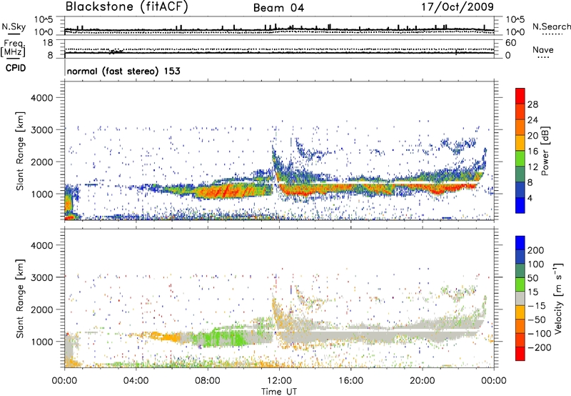571x396 pixels.
Task: Pick the bright blue top velocity colorbar segment
Action: (520, 243)
